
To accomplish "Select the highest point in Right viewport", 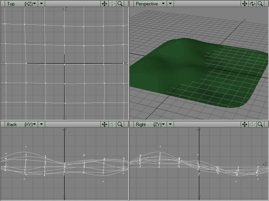I will [x=160, y=146].
